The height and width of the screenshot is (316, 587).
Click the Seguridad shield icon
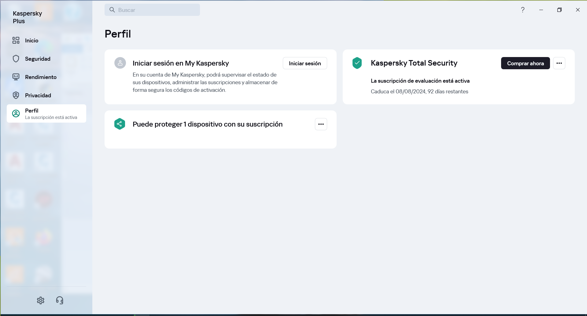[x=16, y=59]
